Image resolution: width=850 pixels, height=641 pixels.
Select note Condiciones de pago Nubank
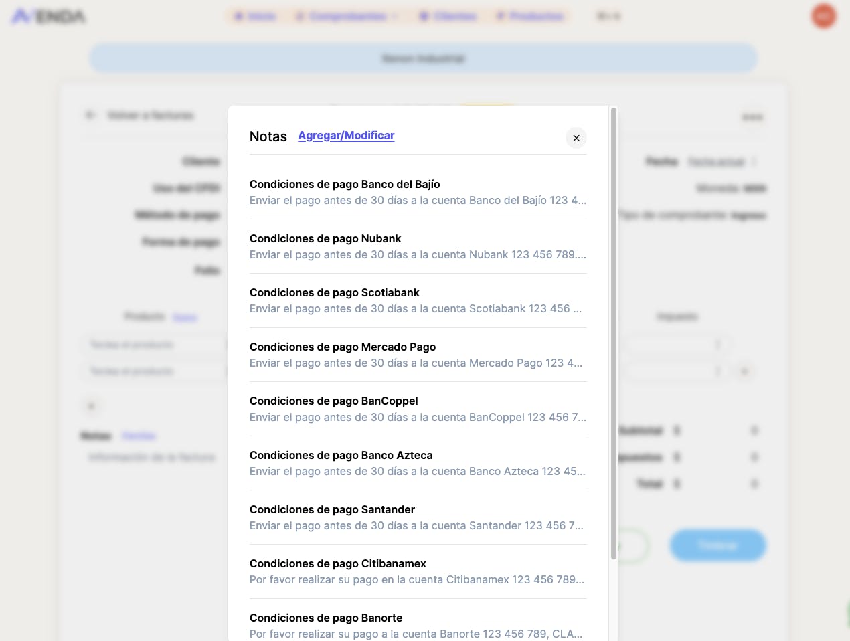[418, 246]
